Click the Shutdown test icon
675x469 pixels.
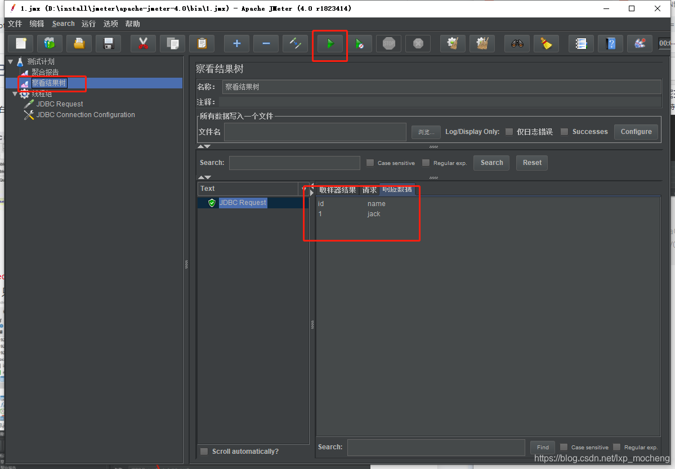[x=418, y=43]
